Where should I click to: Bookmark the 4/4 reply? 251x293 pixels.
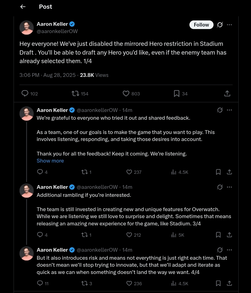click(x=218, y=283)
